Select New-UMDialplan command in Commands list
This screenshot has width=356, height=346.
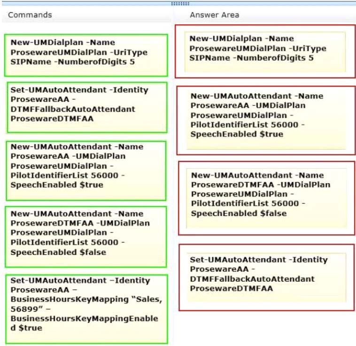tap(86, 55)
